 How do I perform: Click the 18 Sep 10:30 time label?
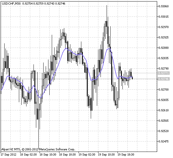click(x=48, y=155)
